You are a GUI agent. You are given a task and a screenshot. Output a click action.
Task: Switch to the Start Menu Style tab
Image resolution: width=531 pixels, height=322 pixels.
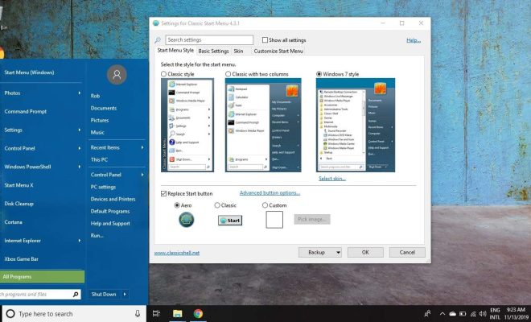[175, 51]
